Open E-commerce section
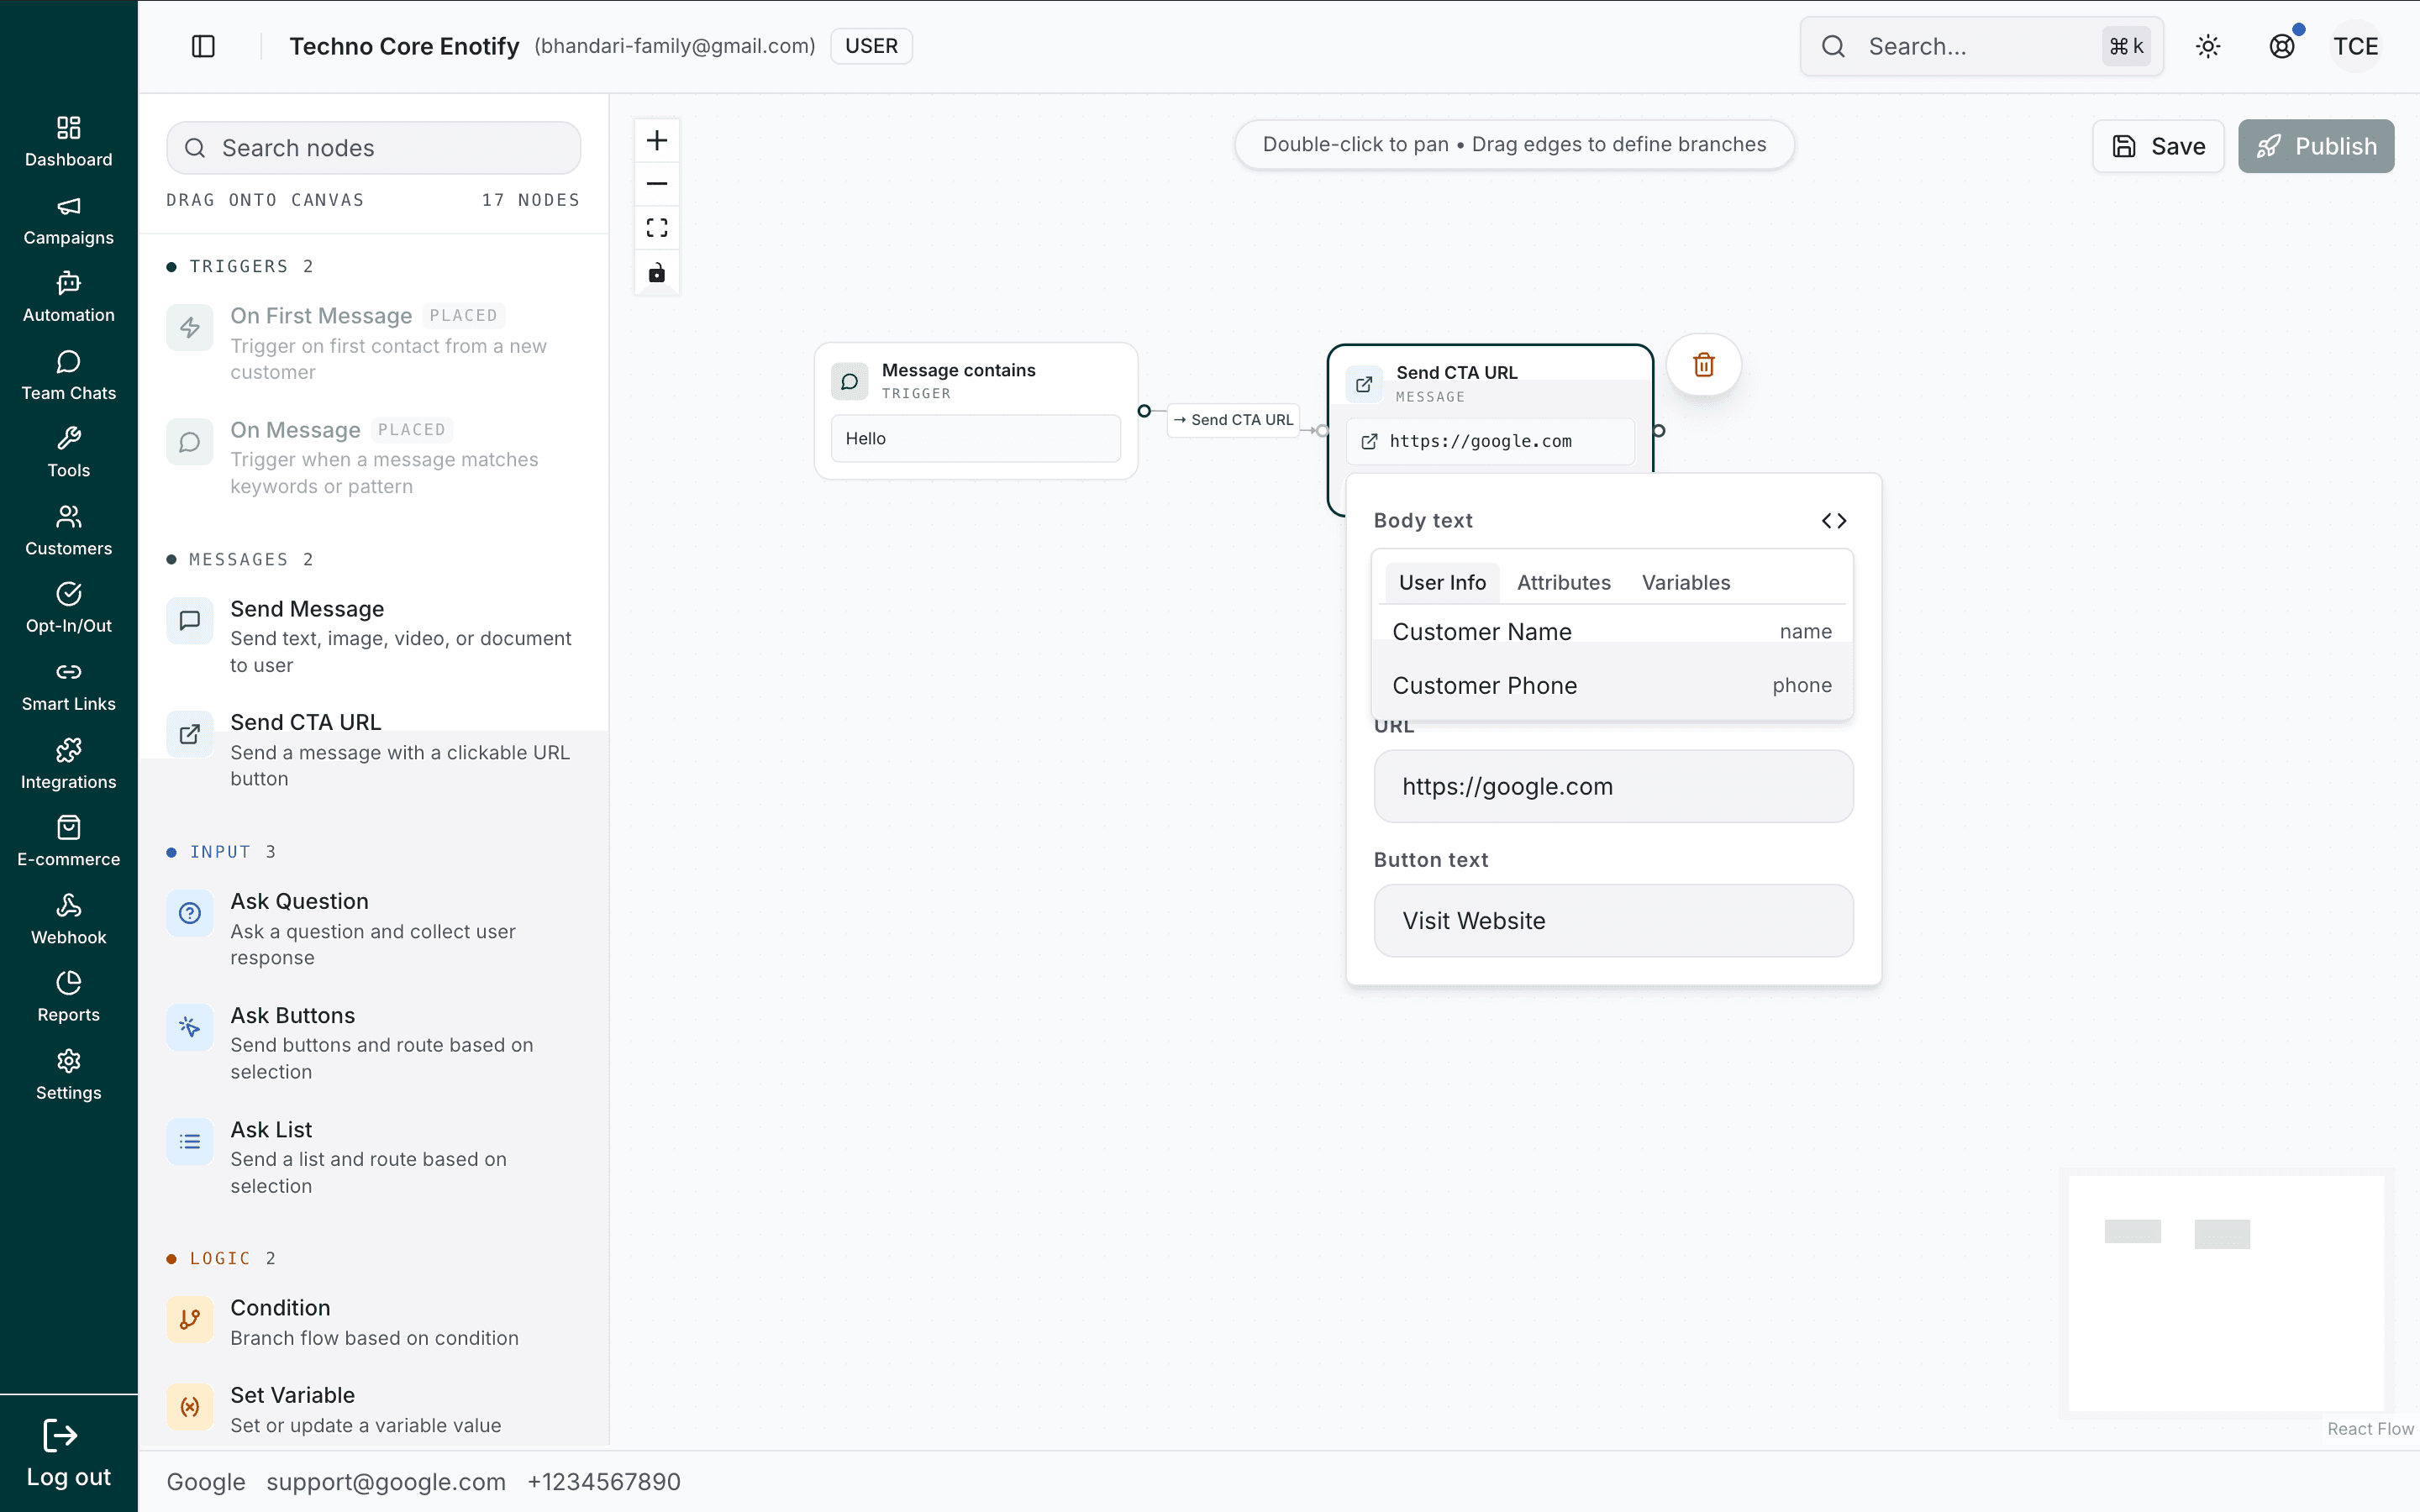The width and height of the screenshot is (2420, 1512). pyautogui.click(x=68, y=840)
